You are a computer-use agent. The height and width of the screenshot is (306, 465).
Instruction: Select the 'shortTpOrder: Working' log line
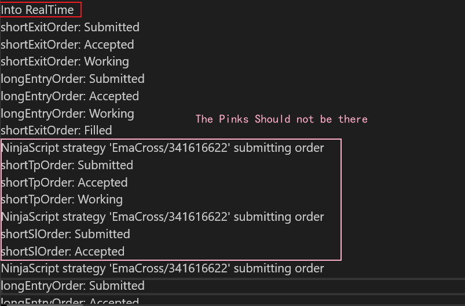[62, 199]
